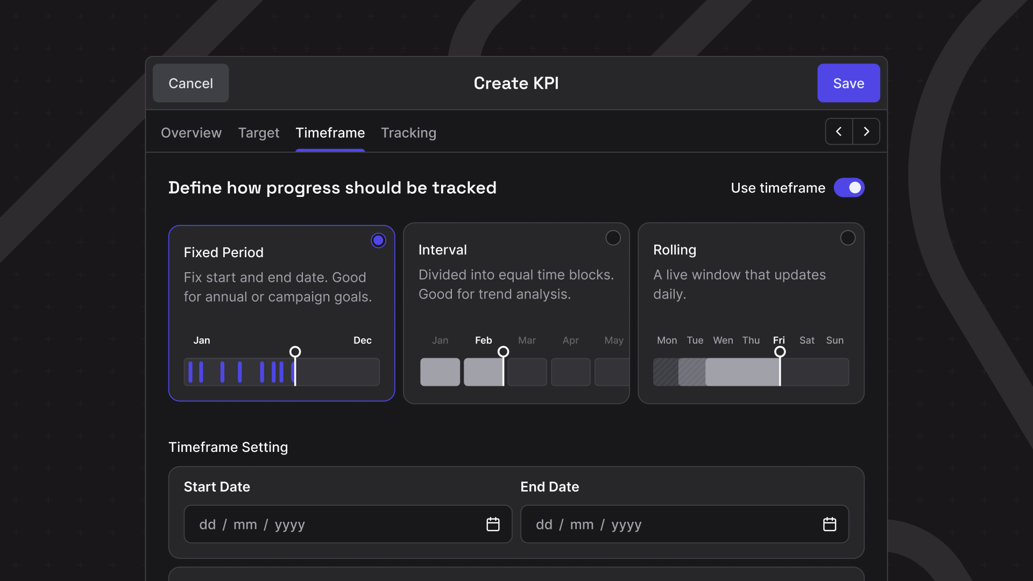Click the Interval chart Feb marker handle

coord(503,352)
